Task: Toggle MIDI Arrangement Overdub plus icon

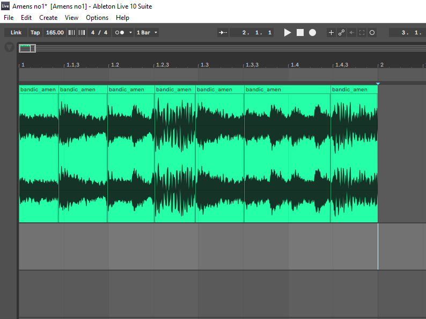Action: [331, 33]
